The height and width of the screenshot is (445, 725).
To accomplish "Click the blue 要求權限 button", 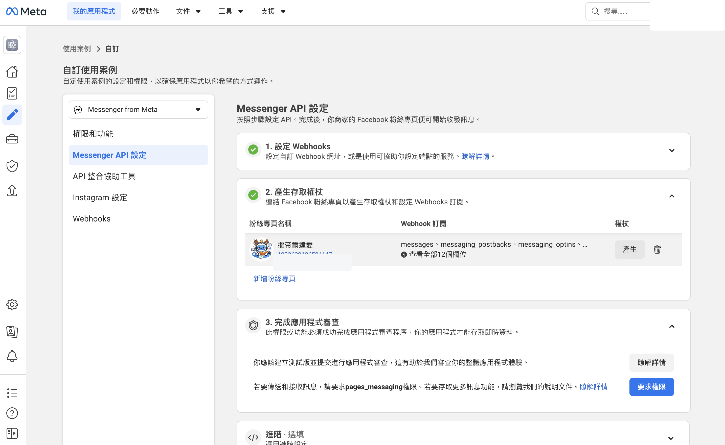I will 651,387.
